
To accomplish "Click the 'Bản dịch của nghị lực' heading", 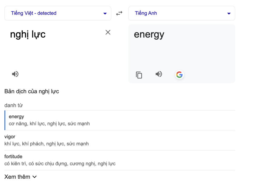I will tap(32, 92).
